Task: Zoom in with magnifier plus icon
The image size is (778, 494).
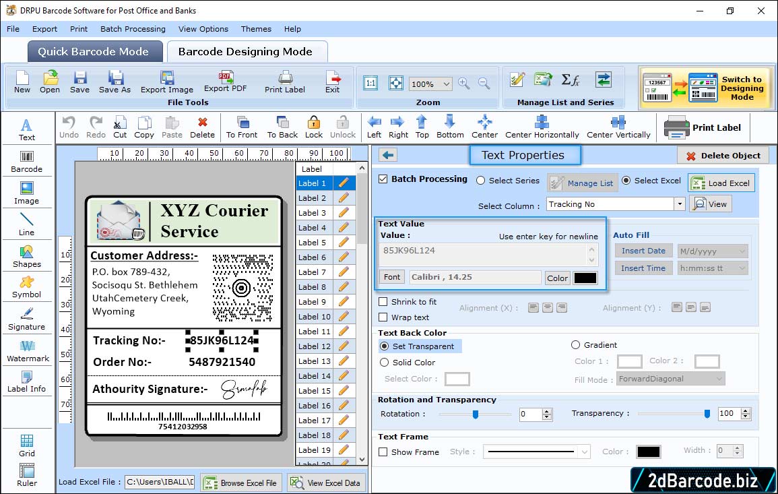Action: coord(464,84)
